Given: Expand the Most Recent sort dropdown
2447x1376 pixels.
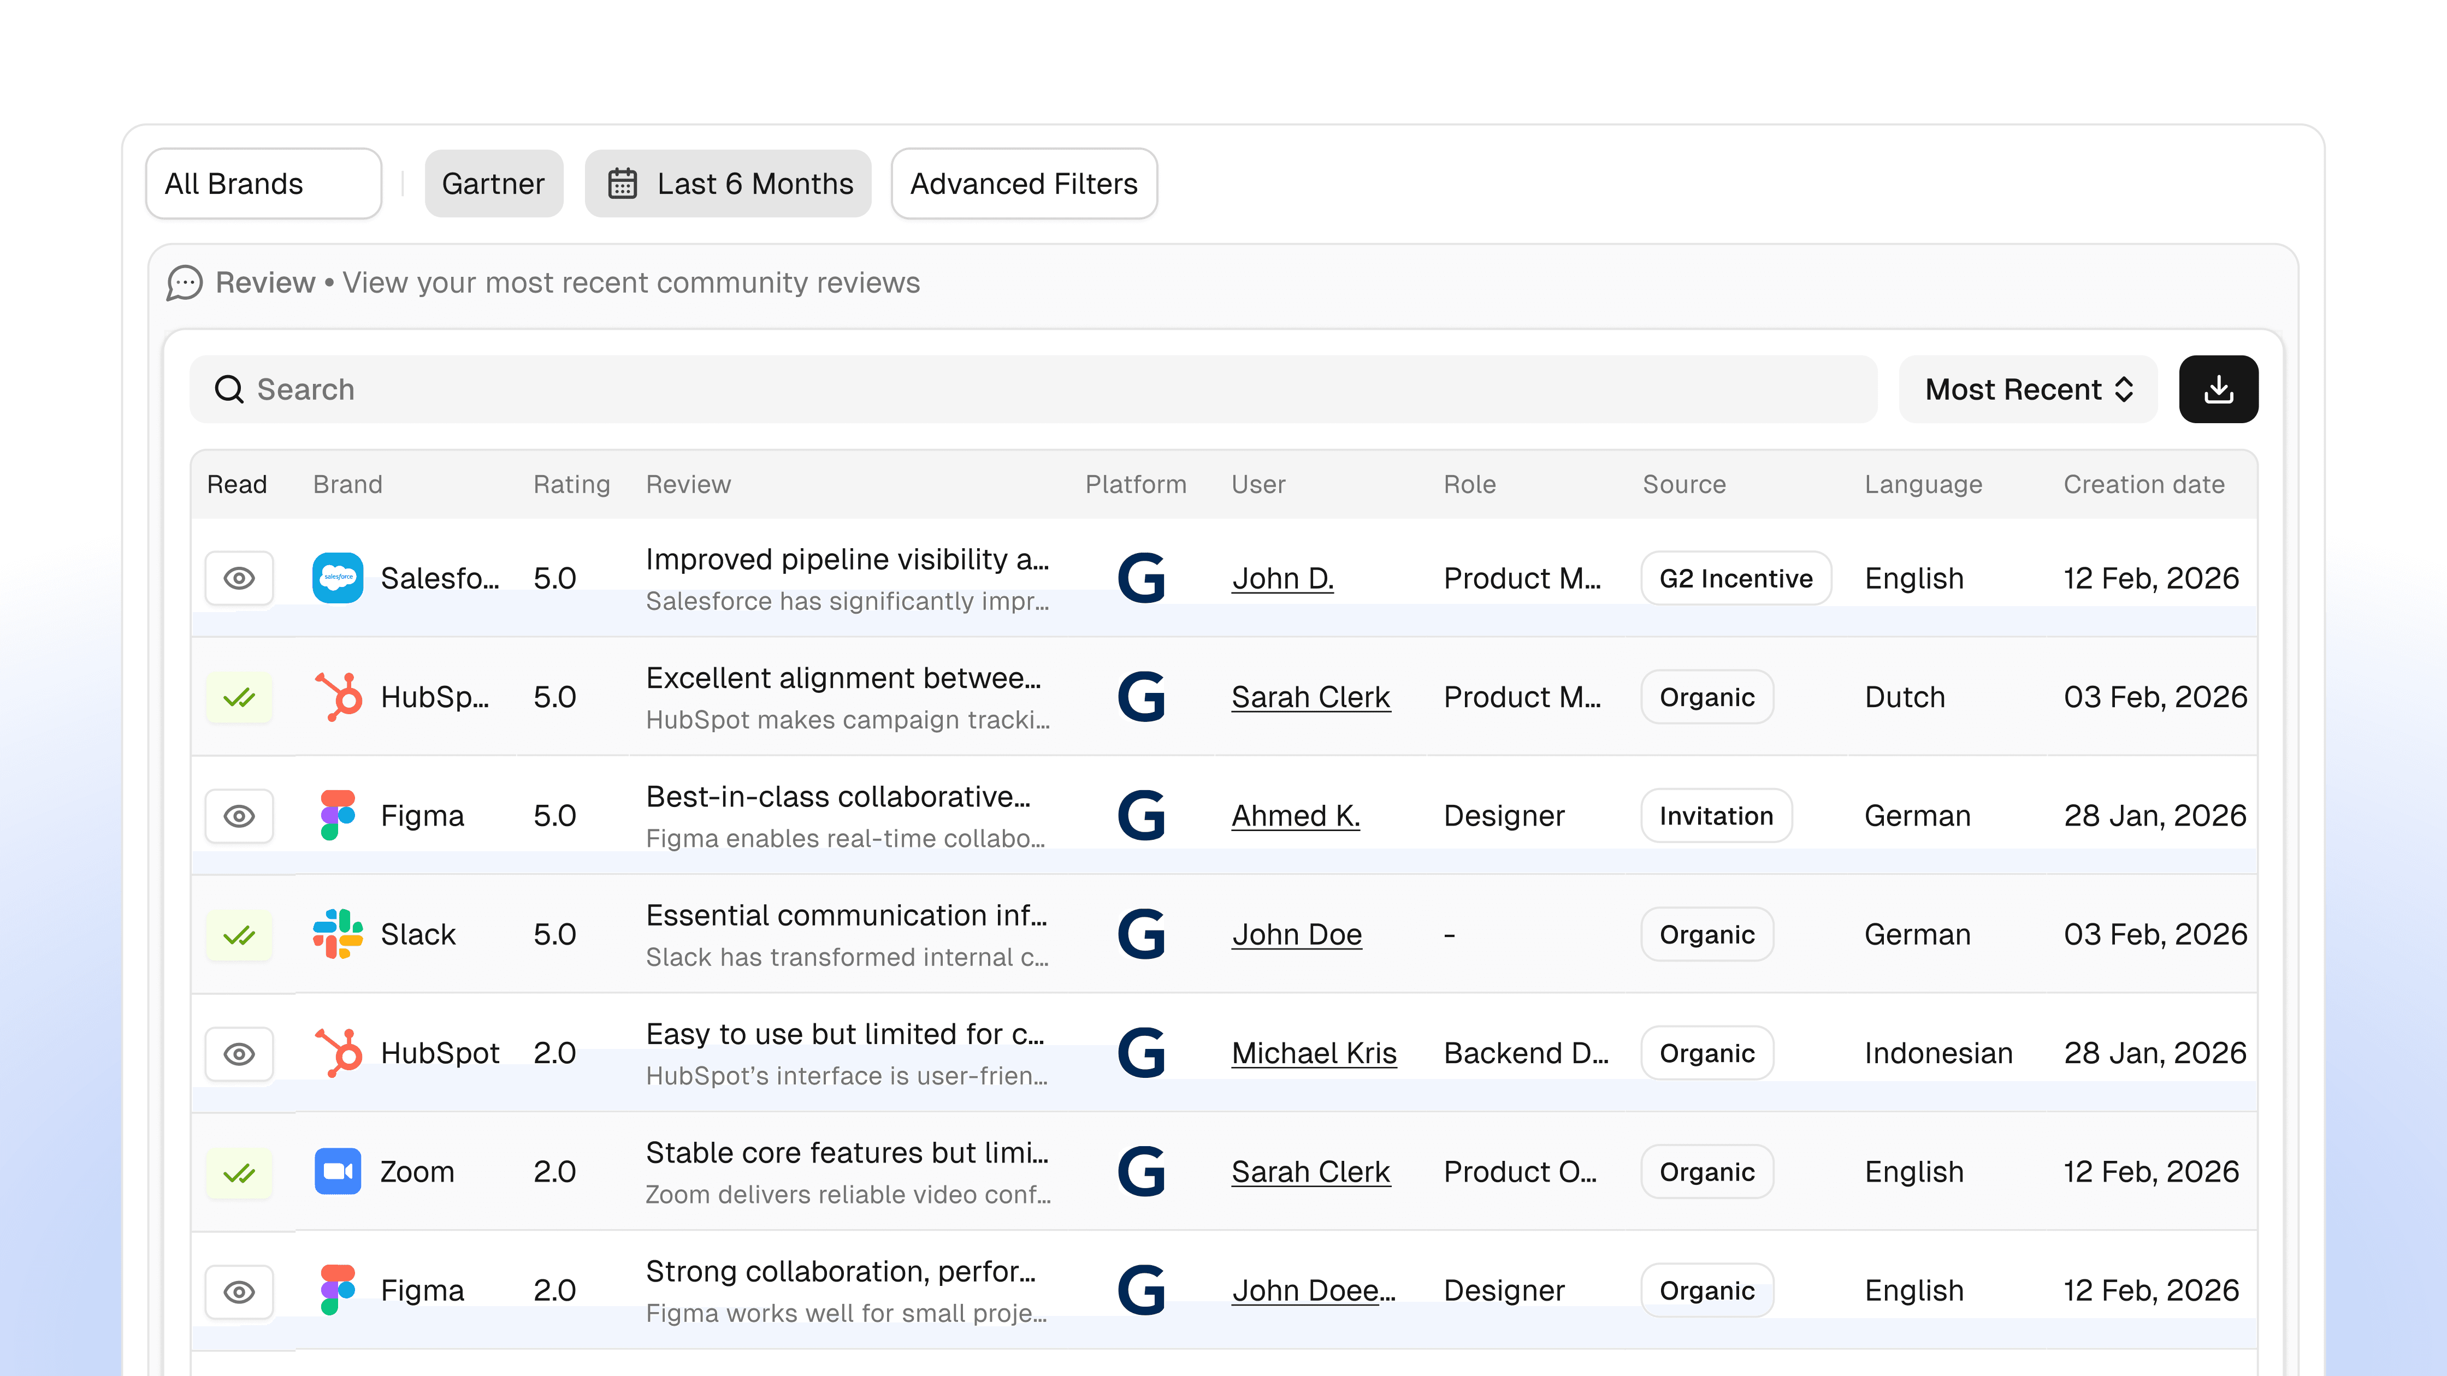Looking at the screenshot, I should [2027, 389].
